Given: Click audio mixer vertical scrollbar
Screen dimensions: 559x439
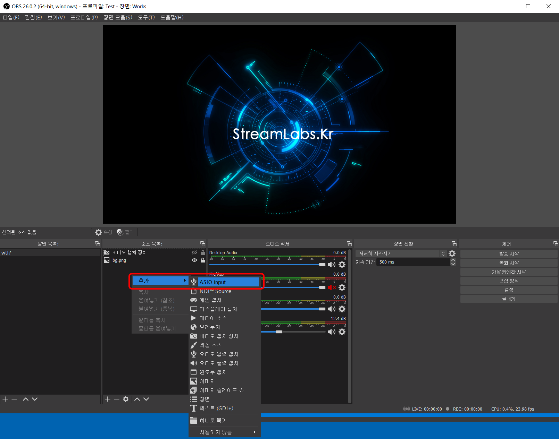Looking at the screenshot, I should pyautogui.click(x=350, y=326).
